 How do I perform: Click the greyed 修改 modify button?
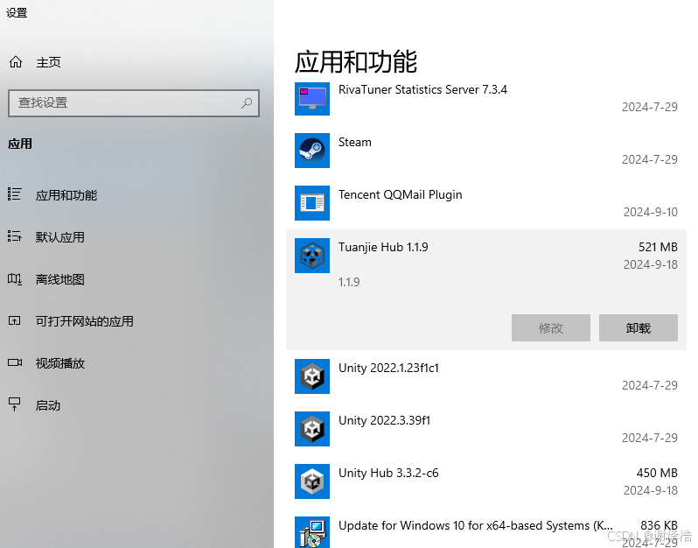[551, 328]
